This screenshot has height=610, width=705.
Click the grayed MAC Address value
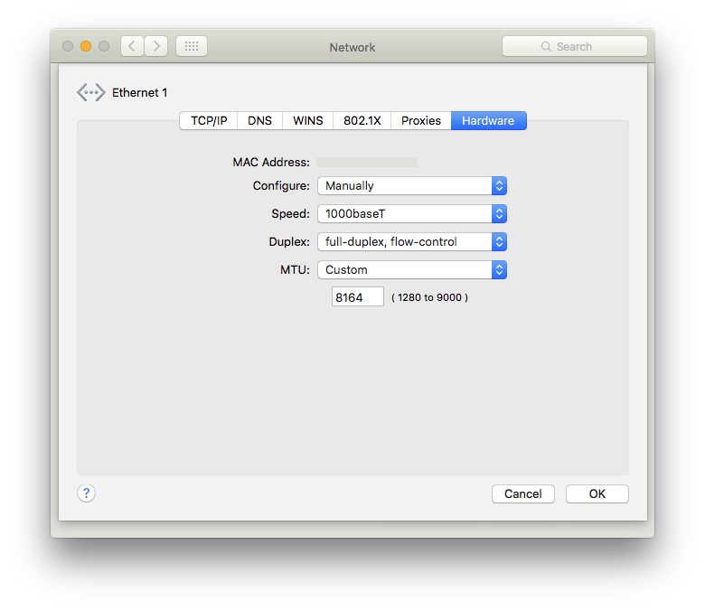[367, 163]
